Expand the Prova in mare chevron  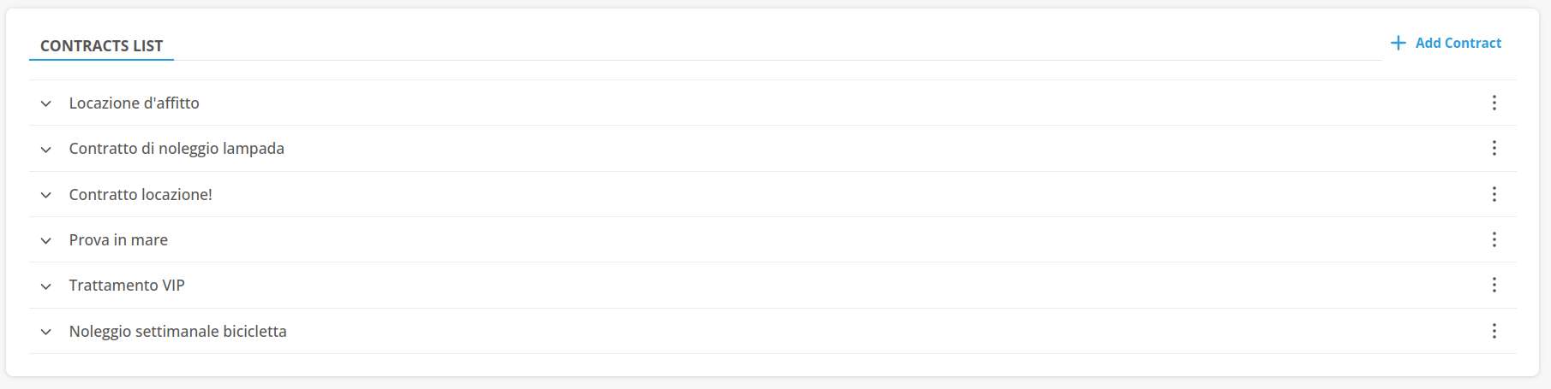[46, 241]
